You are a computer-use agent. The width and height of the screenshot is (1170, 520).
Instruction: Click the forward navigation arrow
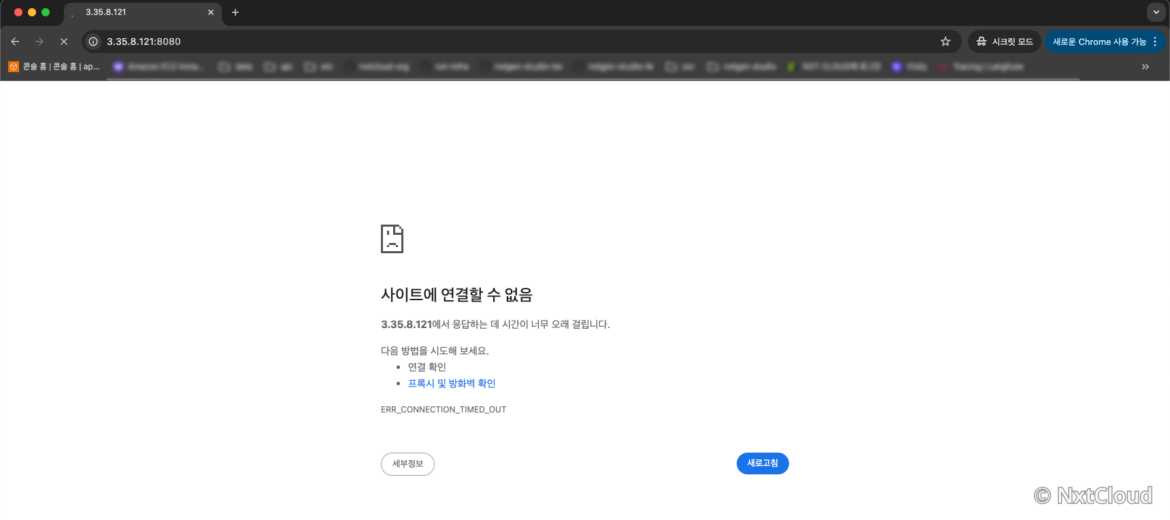[39, 42]
